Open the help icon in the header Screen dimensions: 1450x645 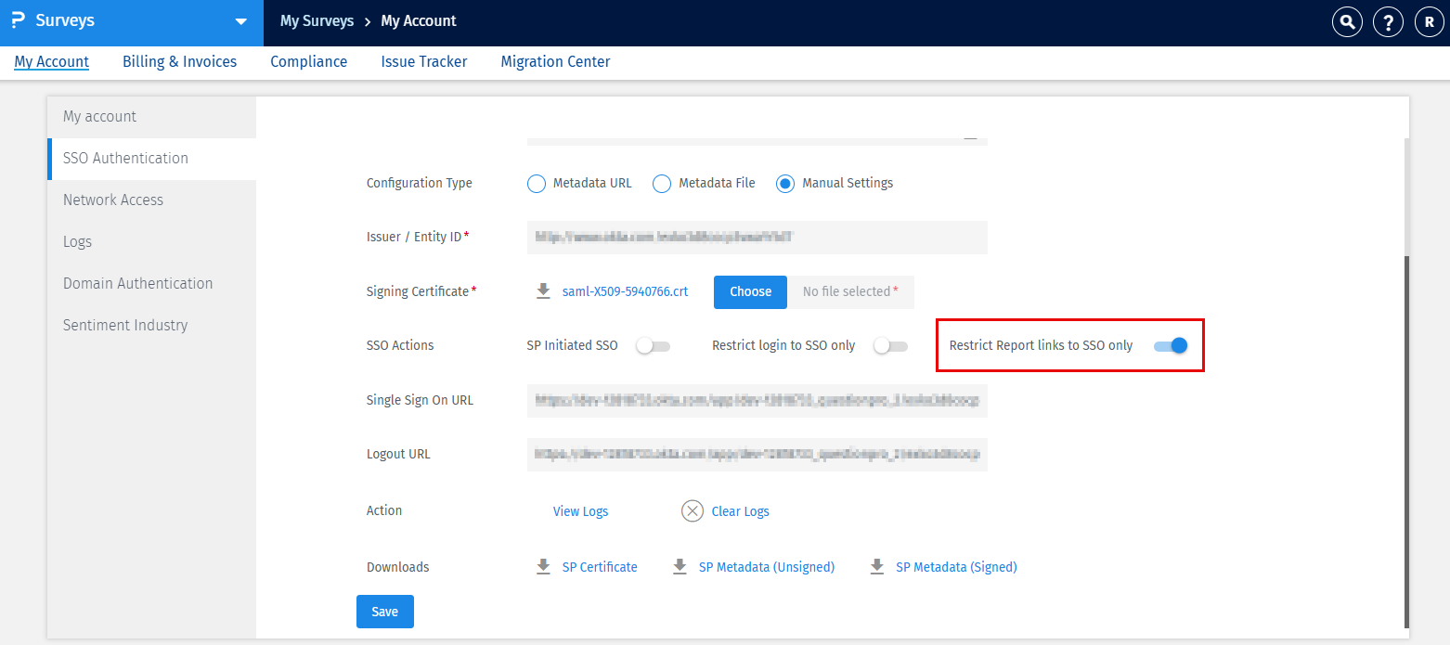1388,21
